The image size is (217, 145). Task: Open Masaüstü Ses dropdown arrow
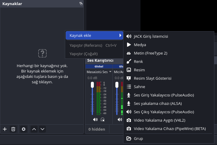click(110, 72)
